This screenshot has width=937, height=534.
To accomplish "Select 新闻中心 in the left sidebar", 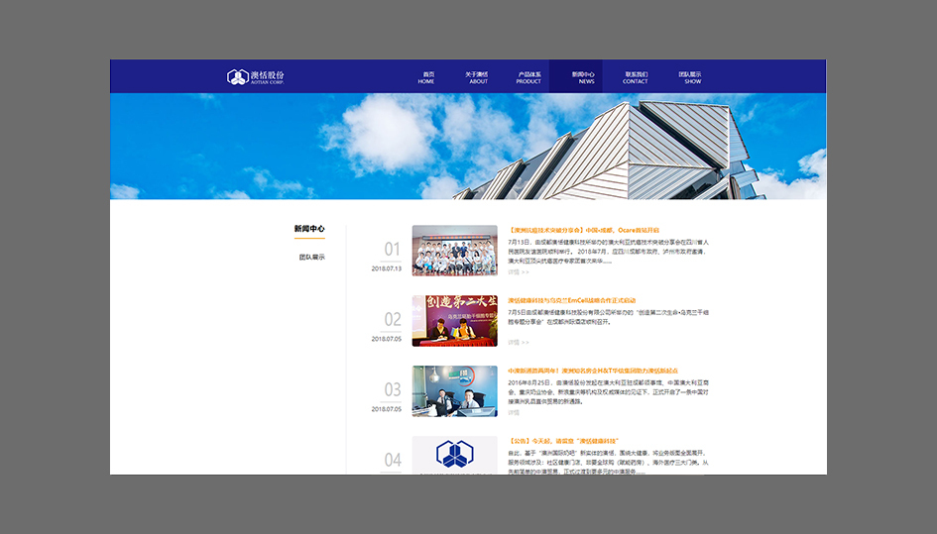I will coord(309,229).
